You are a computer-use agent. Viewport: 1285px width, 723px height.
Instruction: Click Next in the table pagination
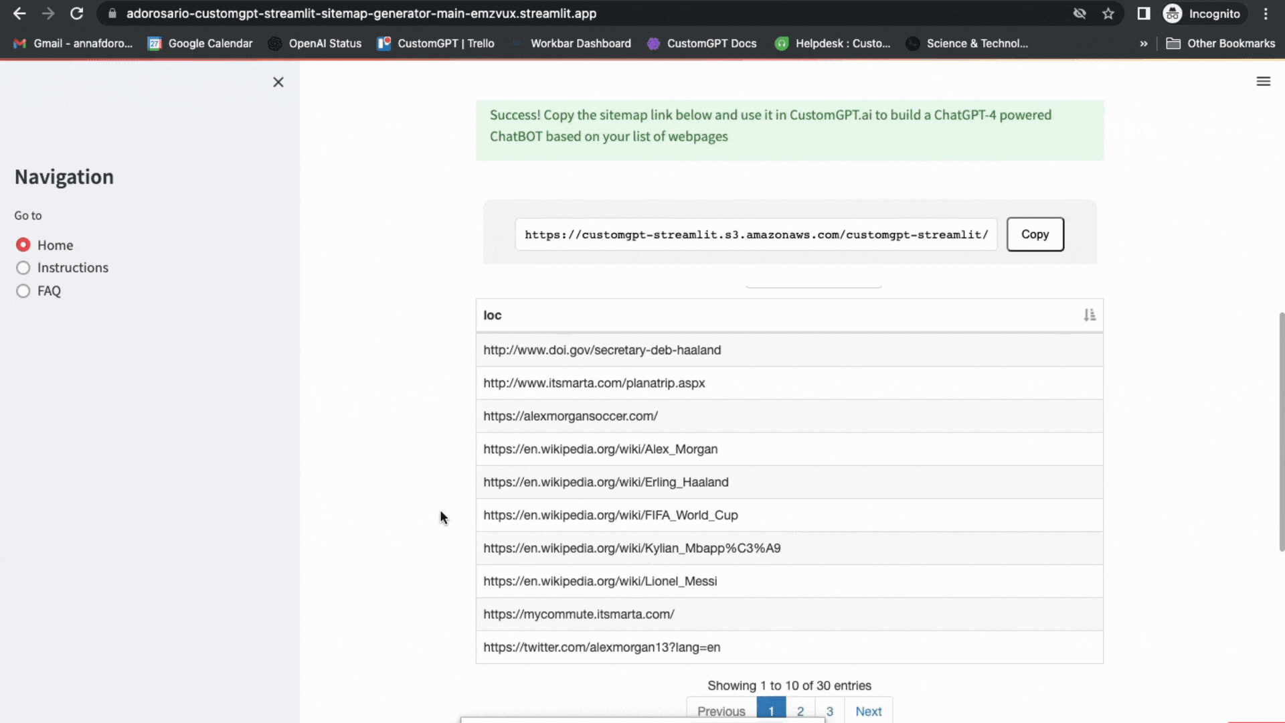click(868, 711)
